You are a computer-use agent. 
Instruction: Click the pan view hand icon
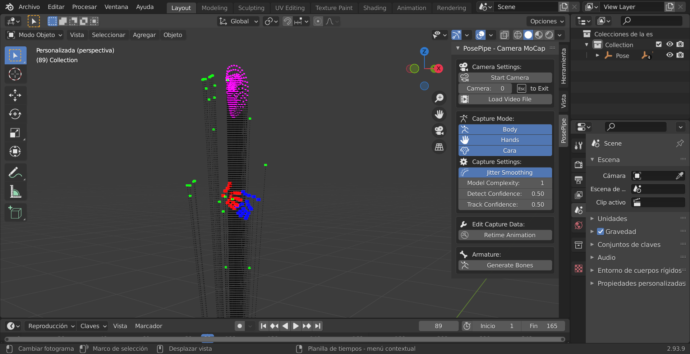[x=439, y=114]
